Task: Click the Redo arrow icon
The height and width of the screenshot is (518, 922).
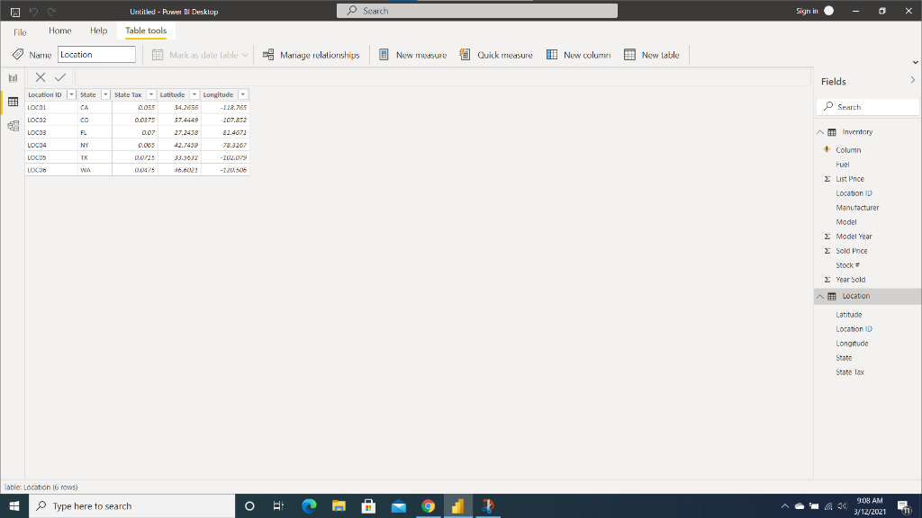Action: tap(51, 12)
